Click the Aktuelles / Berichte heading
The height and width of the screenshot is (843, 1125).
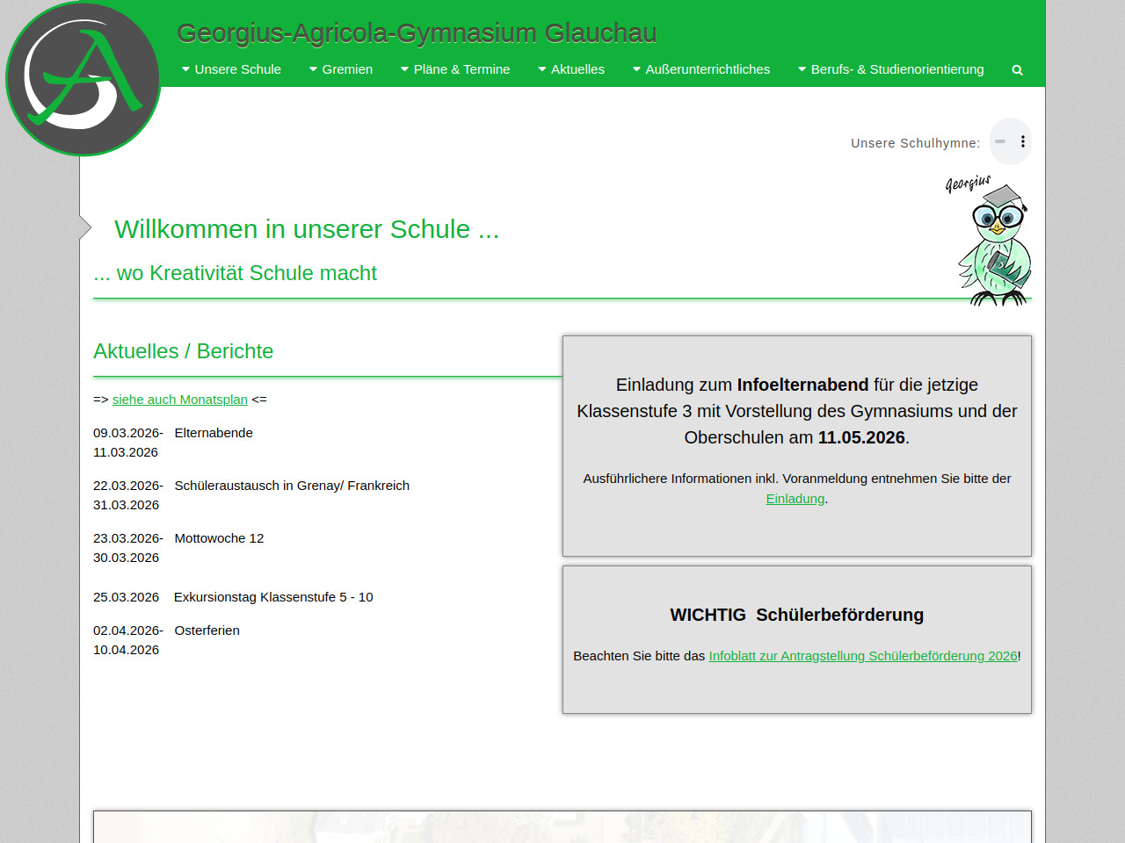coord(183,351)
